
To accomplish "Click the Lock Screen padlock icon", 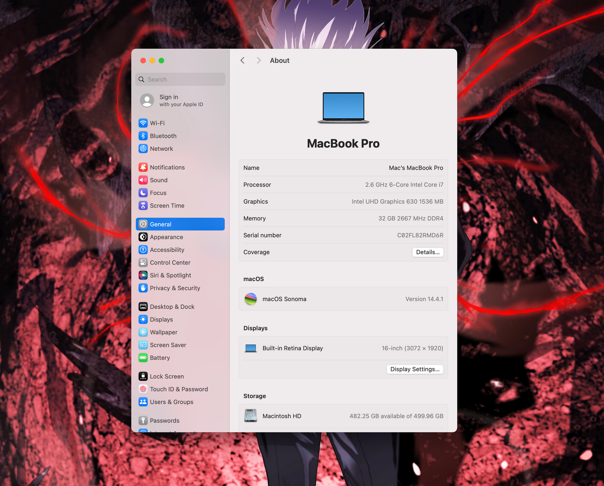I will [x=143, y=377].
